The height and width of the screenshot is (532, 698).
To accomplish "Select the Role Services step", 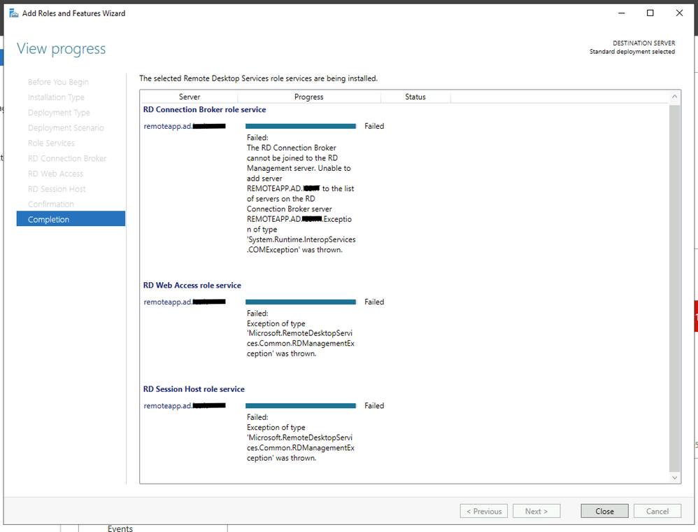I will coord(51,143).
